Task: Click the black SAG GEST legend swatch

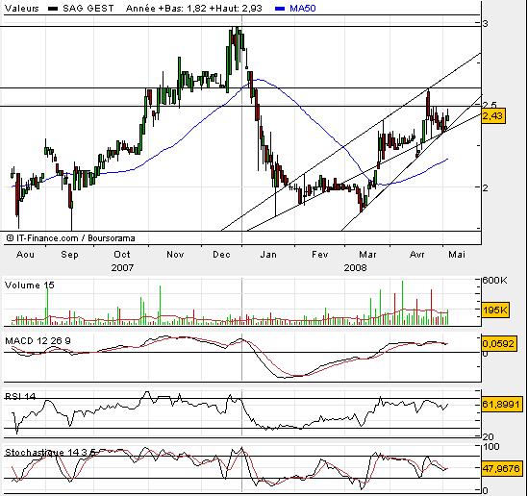Action: point(53,9)
